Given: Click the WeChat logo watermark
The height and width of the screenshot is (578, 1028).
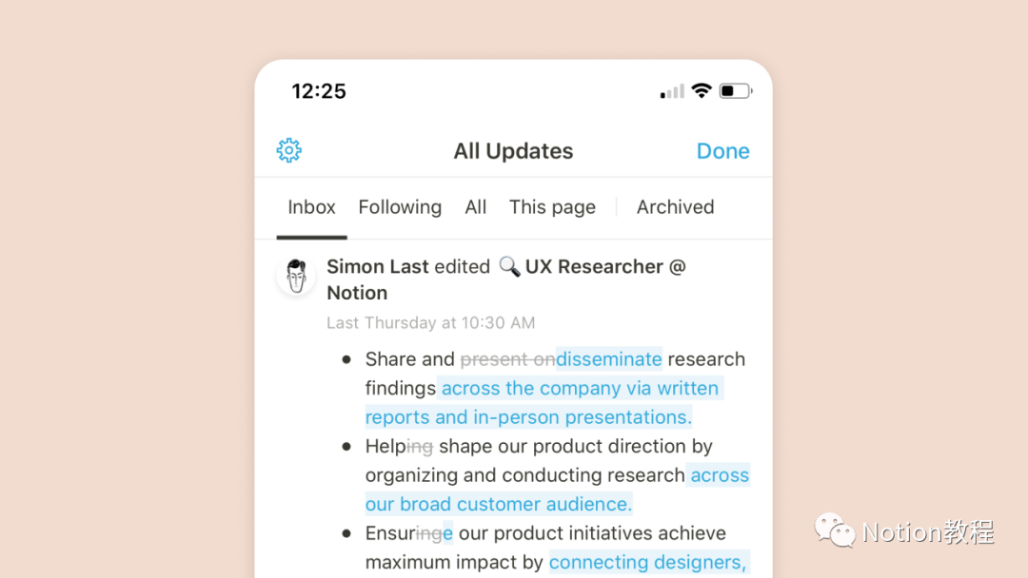Looking at the screenshot, I should 834,530.
